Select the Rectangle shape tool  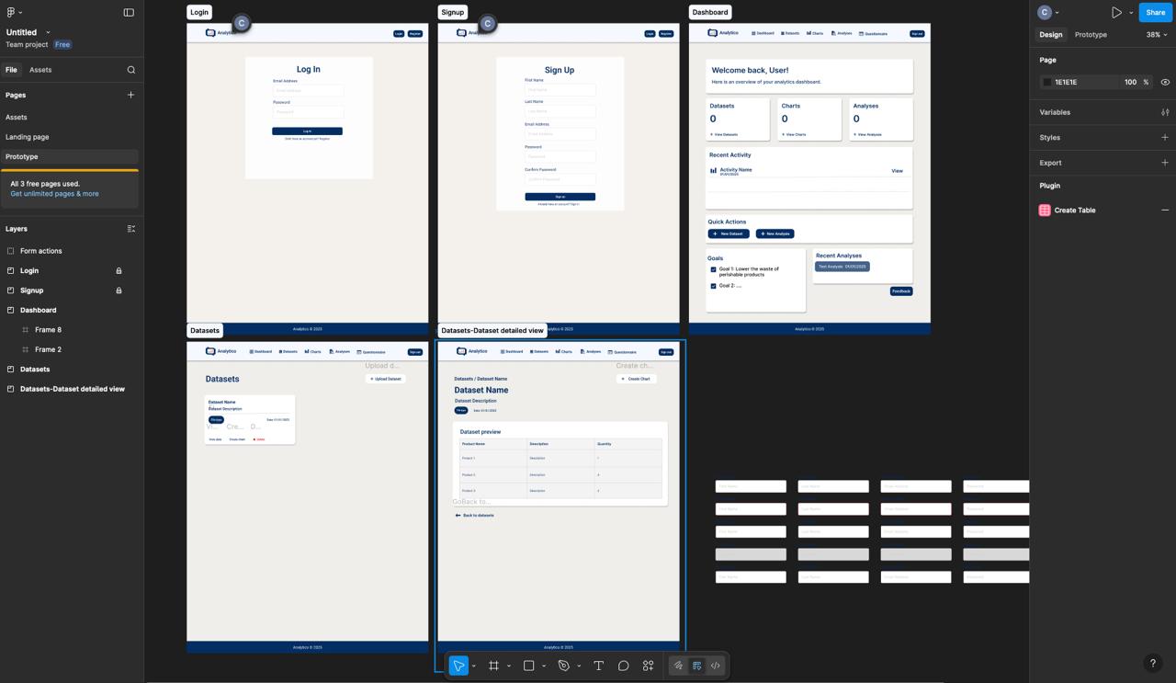(x=528, y=666)
